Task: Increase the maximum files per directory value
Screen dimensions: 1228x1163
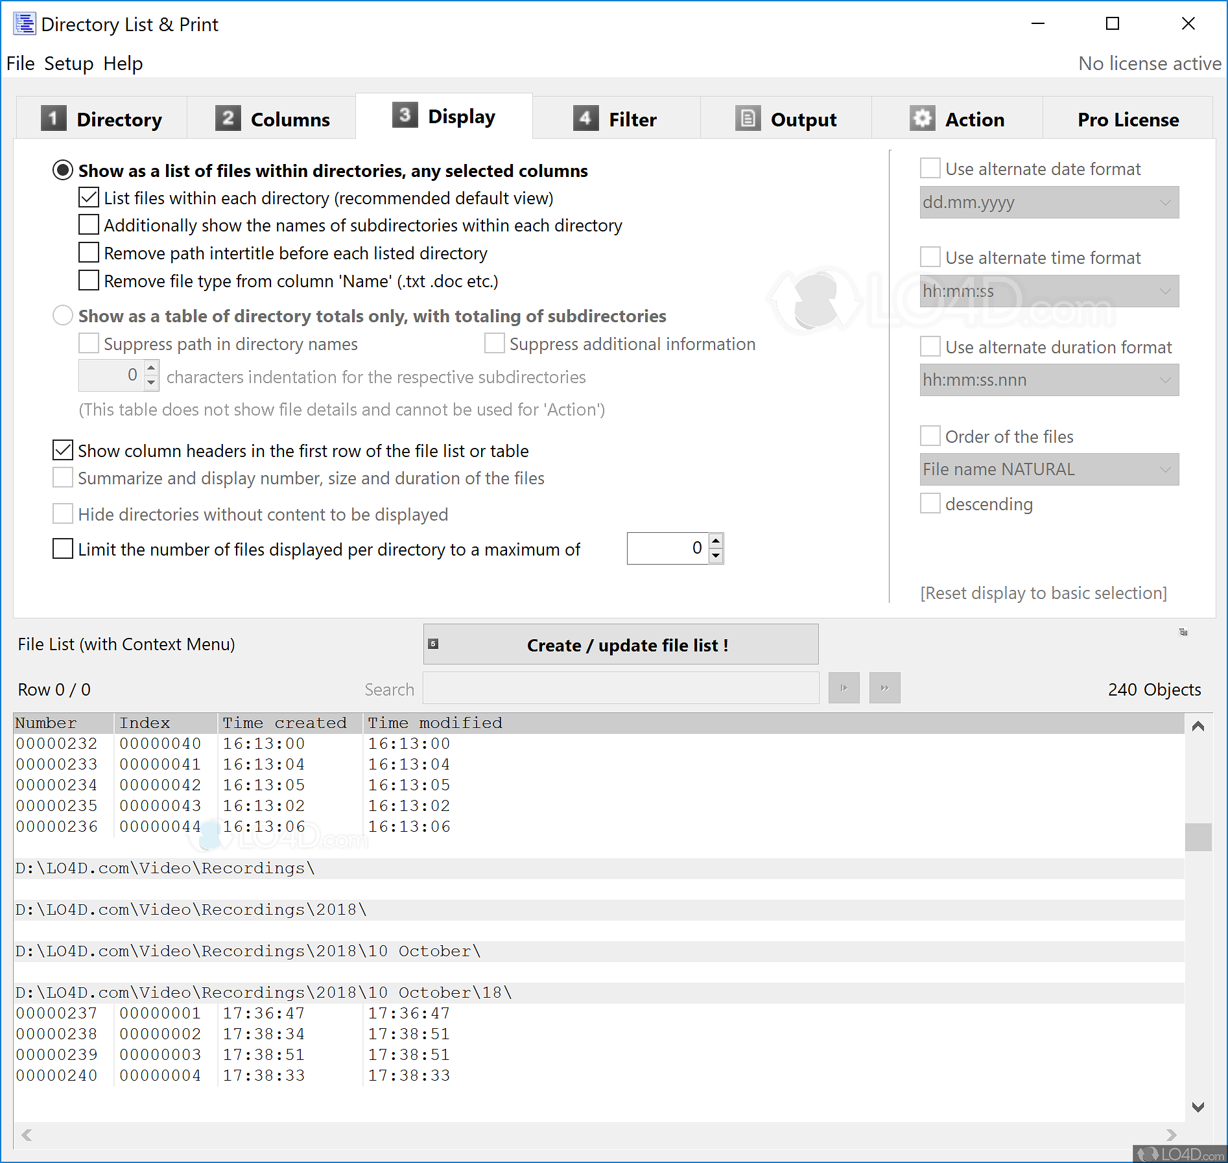Action: (x=716, y=541)
